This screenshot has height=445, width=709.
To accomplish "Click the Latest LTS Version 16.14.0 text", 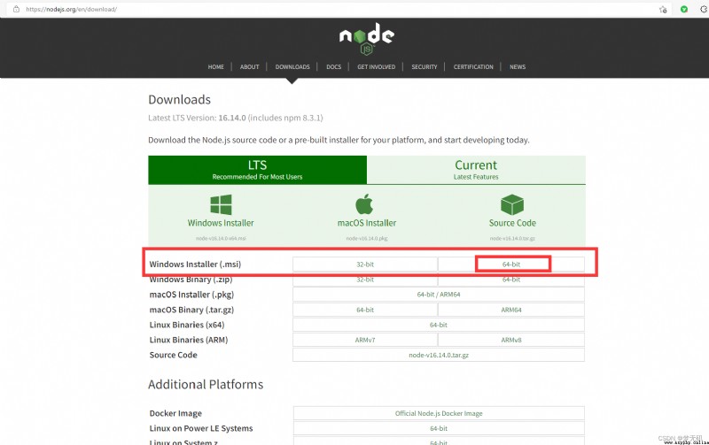I will 236,118.
